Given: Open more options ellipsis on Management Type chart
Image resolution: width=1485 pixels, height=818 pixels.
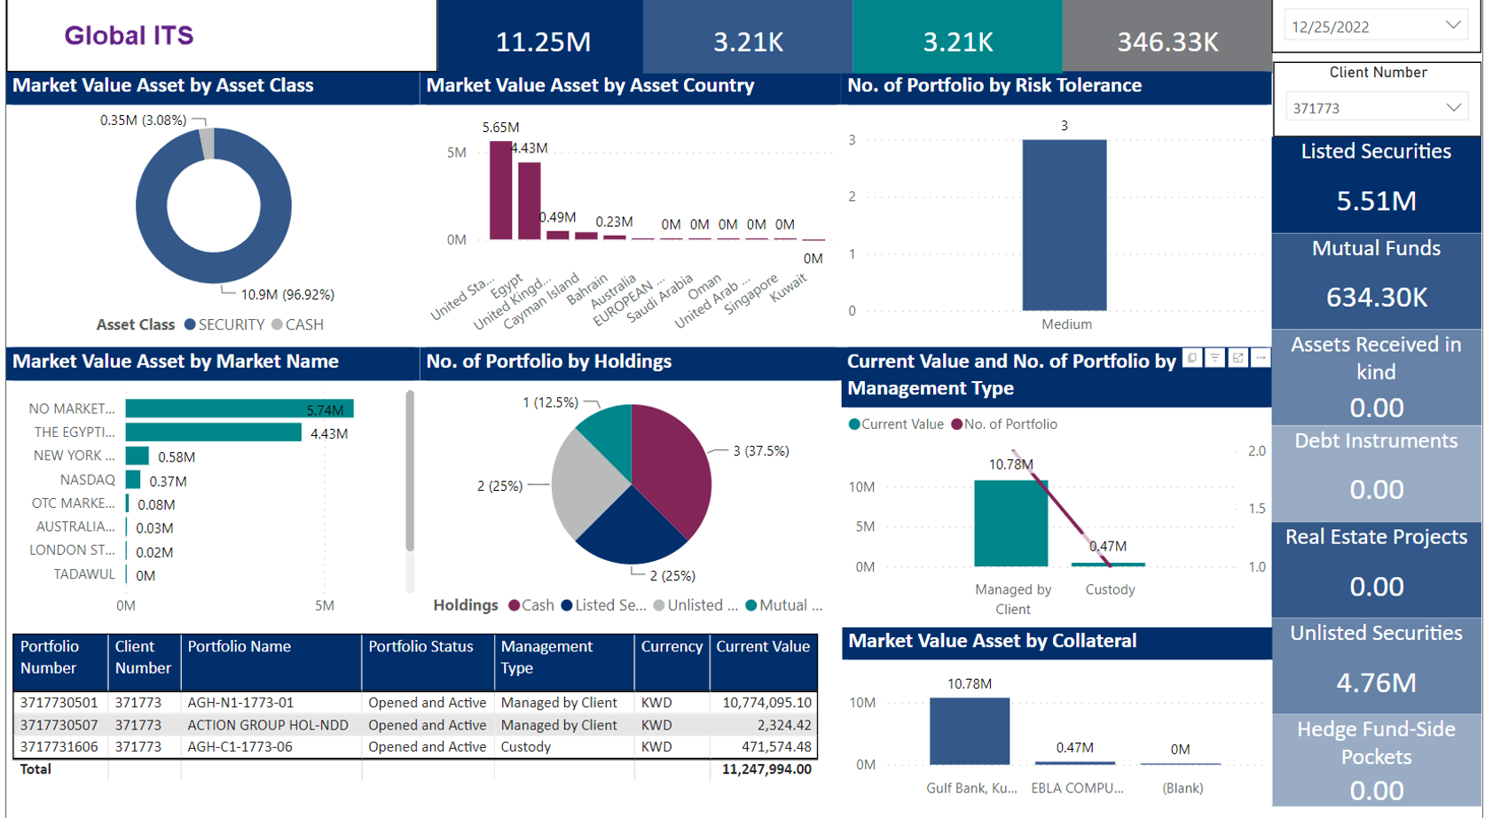Looking at the screenshot, I should tap(1261, 358).
